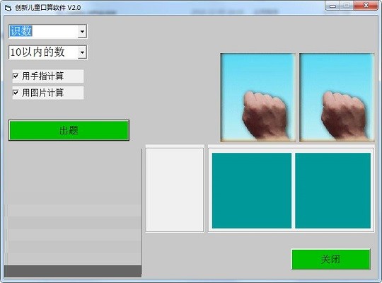The width and height of the screenshot is (382, 283).
Task: Click the white answer box
Action: 175,190
